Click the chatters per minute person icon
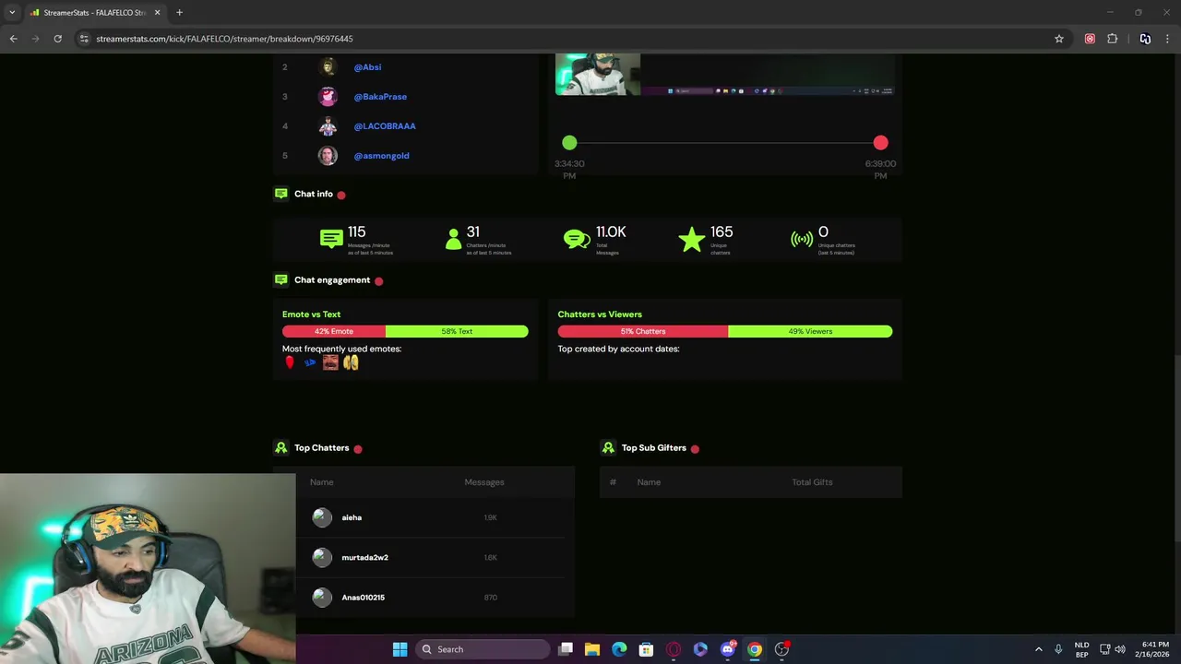1181x664 pixels. coord(453,239)
